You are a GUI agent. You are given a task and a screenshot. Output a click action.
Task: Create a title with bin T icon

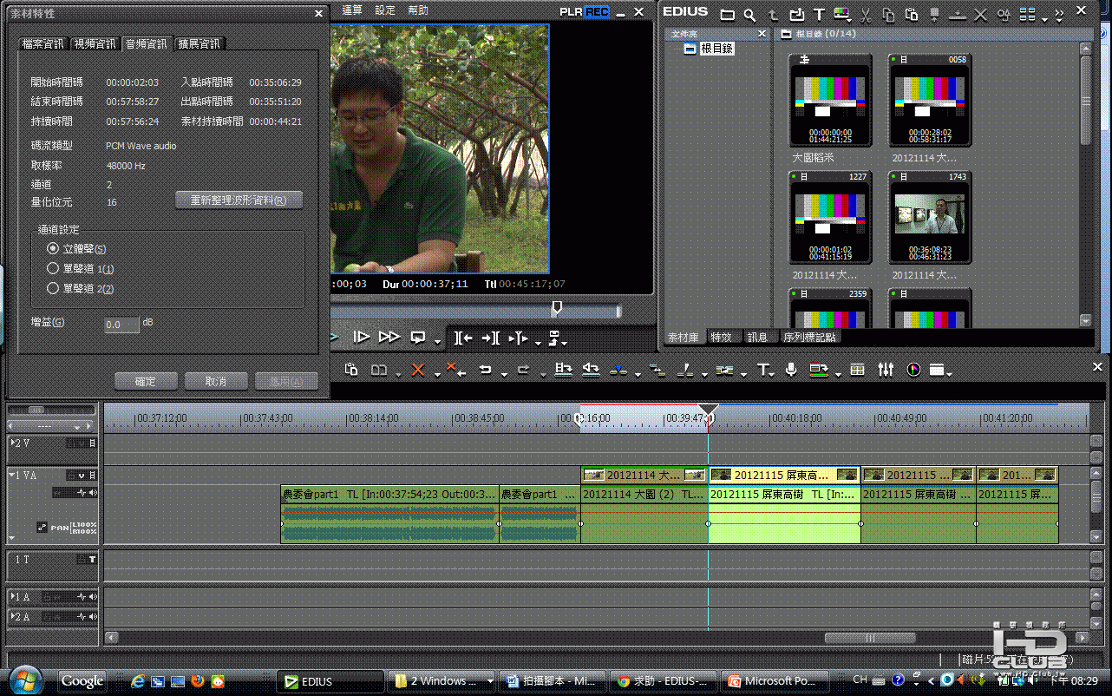(819, 14)
